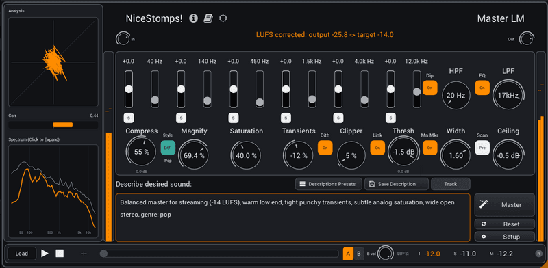
Task: Click the 4.0k Hz frequency slider
Action: point(364,89)
